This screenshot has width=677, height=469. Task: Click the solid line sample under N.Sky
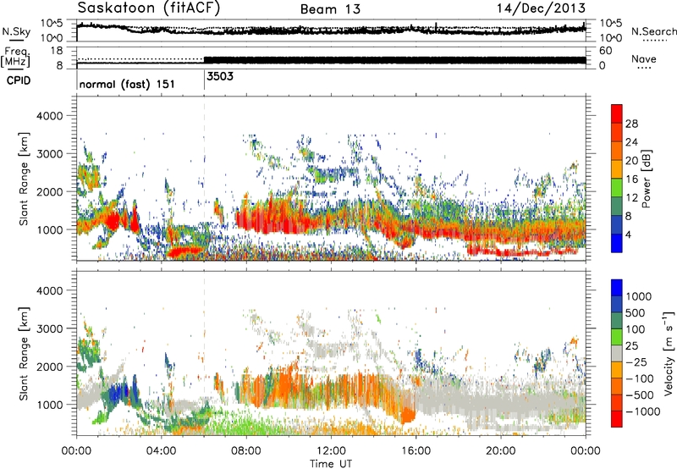[x=16, y=41]
